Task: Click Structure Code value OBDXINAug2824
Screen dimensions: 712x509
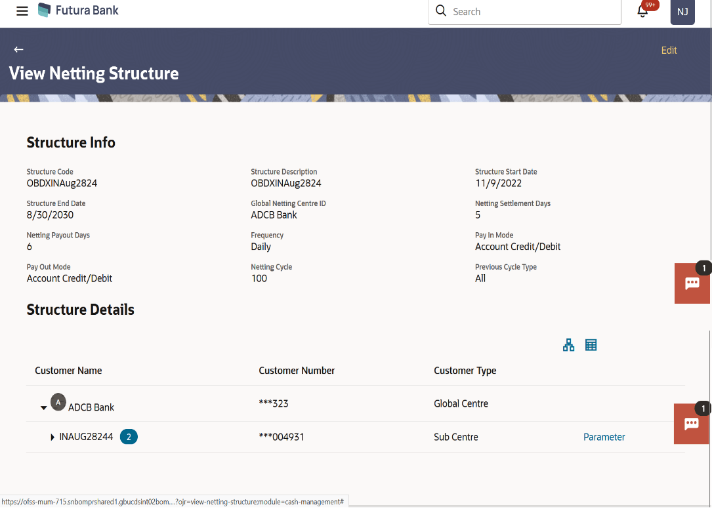Action: tap(62, 183)
